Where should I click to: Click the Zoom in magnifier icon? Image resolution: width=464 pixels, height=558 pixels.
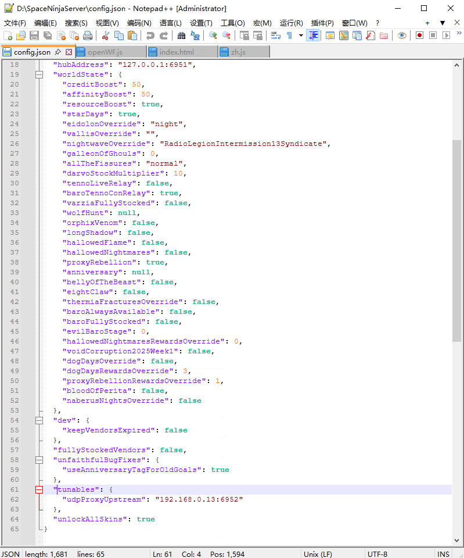click(x=213, y=35)
